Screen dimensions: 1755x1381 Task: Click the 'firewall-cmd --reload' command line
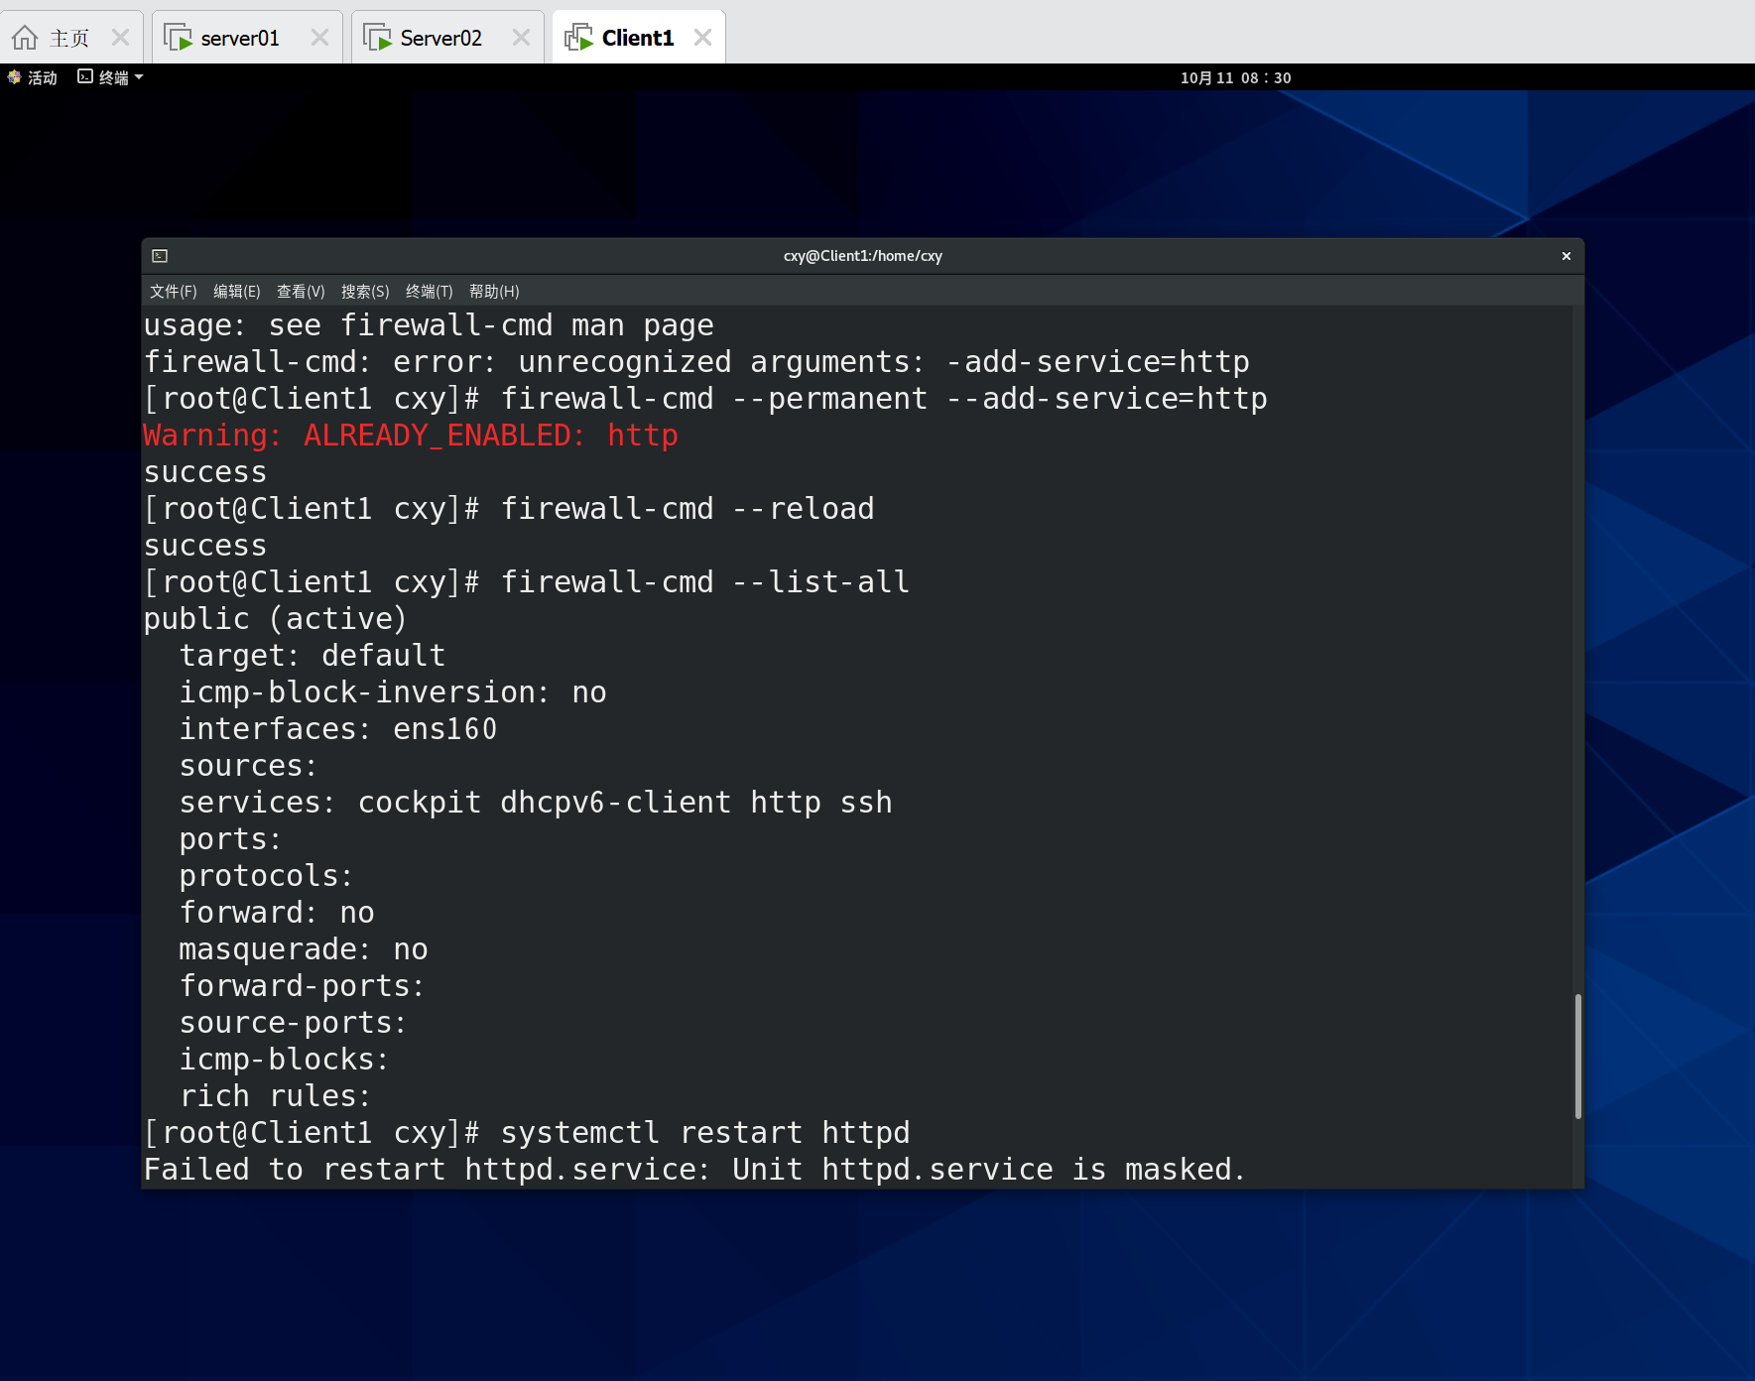(x=509, y=509)
